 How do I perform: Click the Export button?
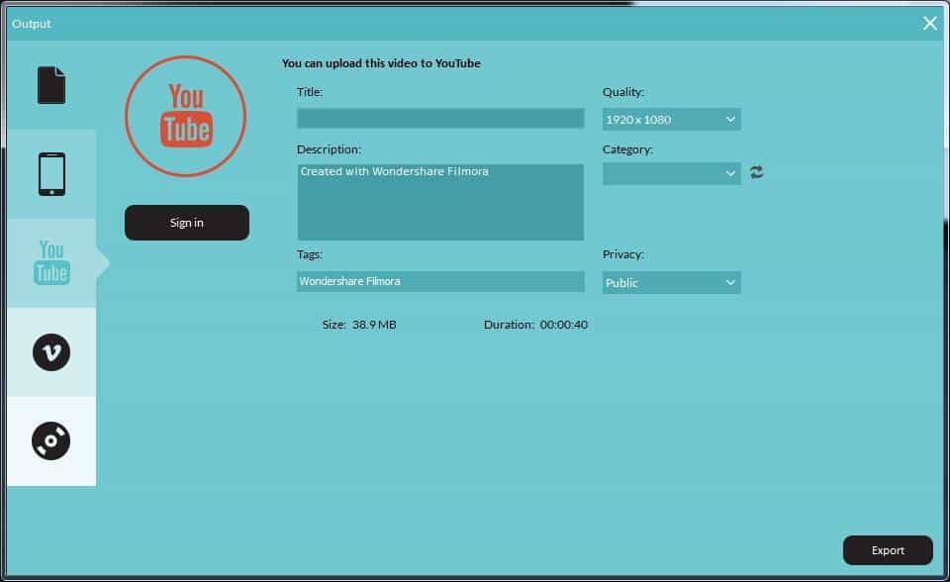(x=888, y=550)
